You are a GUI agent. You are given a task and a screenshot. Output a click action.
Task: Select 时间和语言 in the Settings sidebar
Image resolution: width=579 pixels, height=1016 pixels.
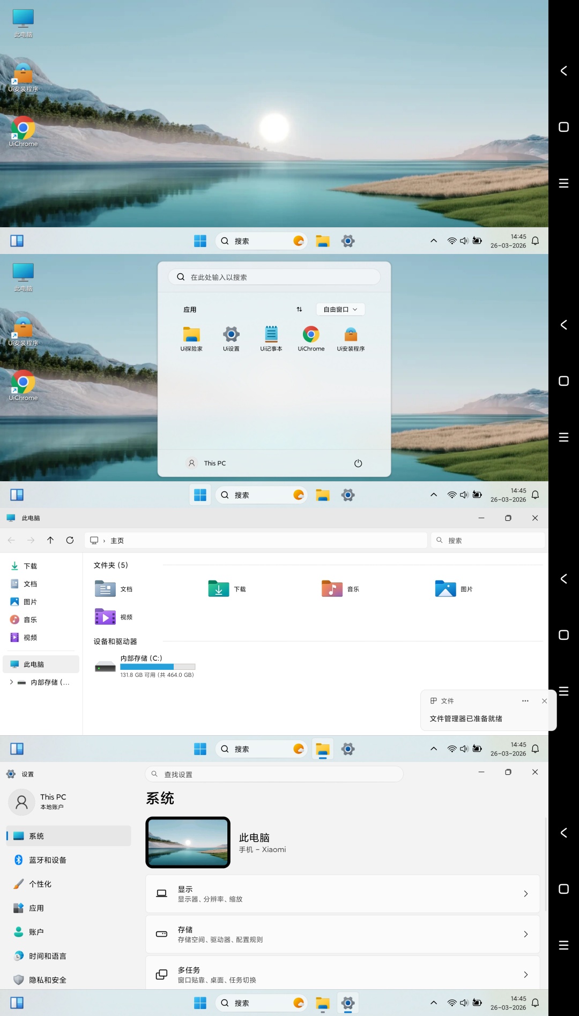click(69, 956)
